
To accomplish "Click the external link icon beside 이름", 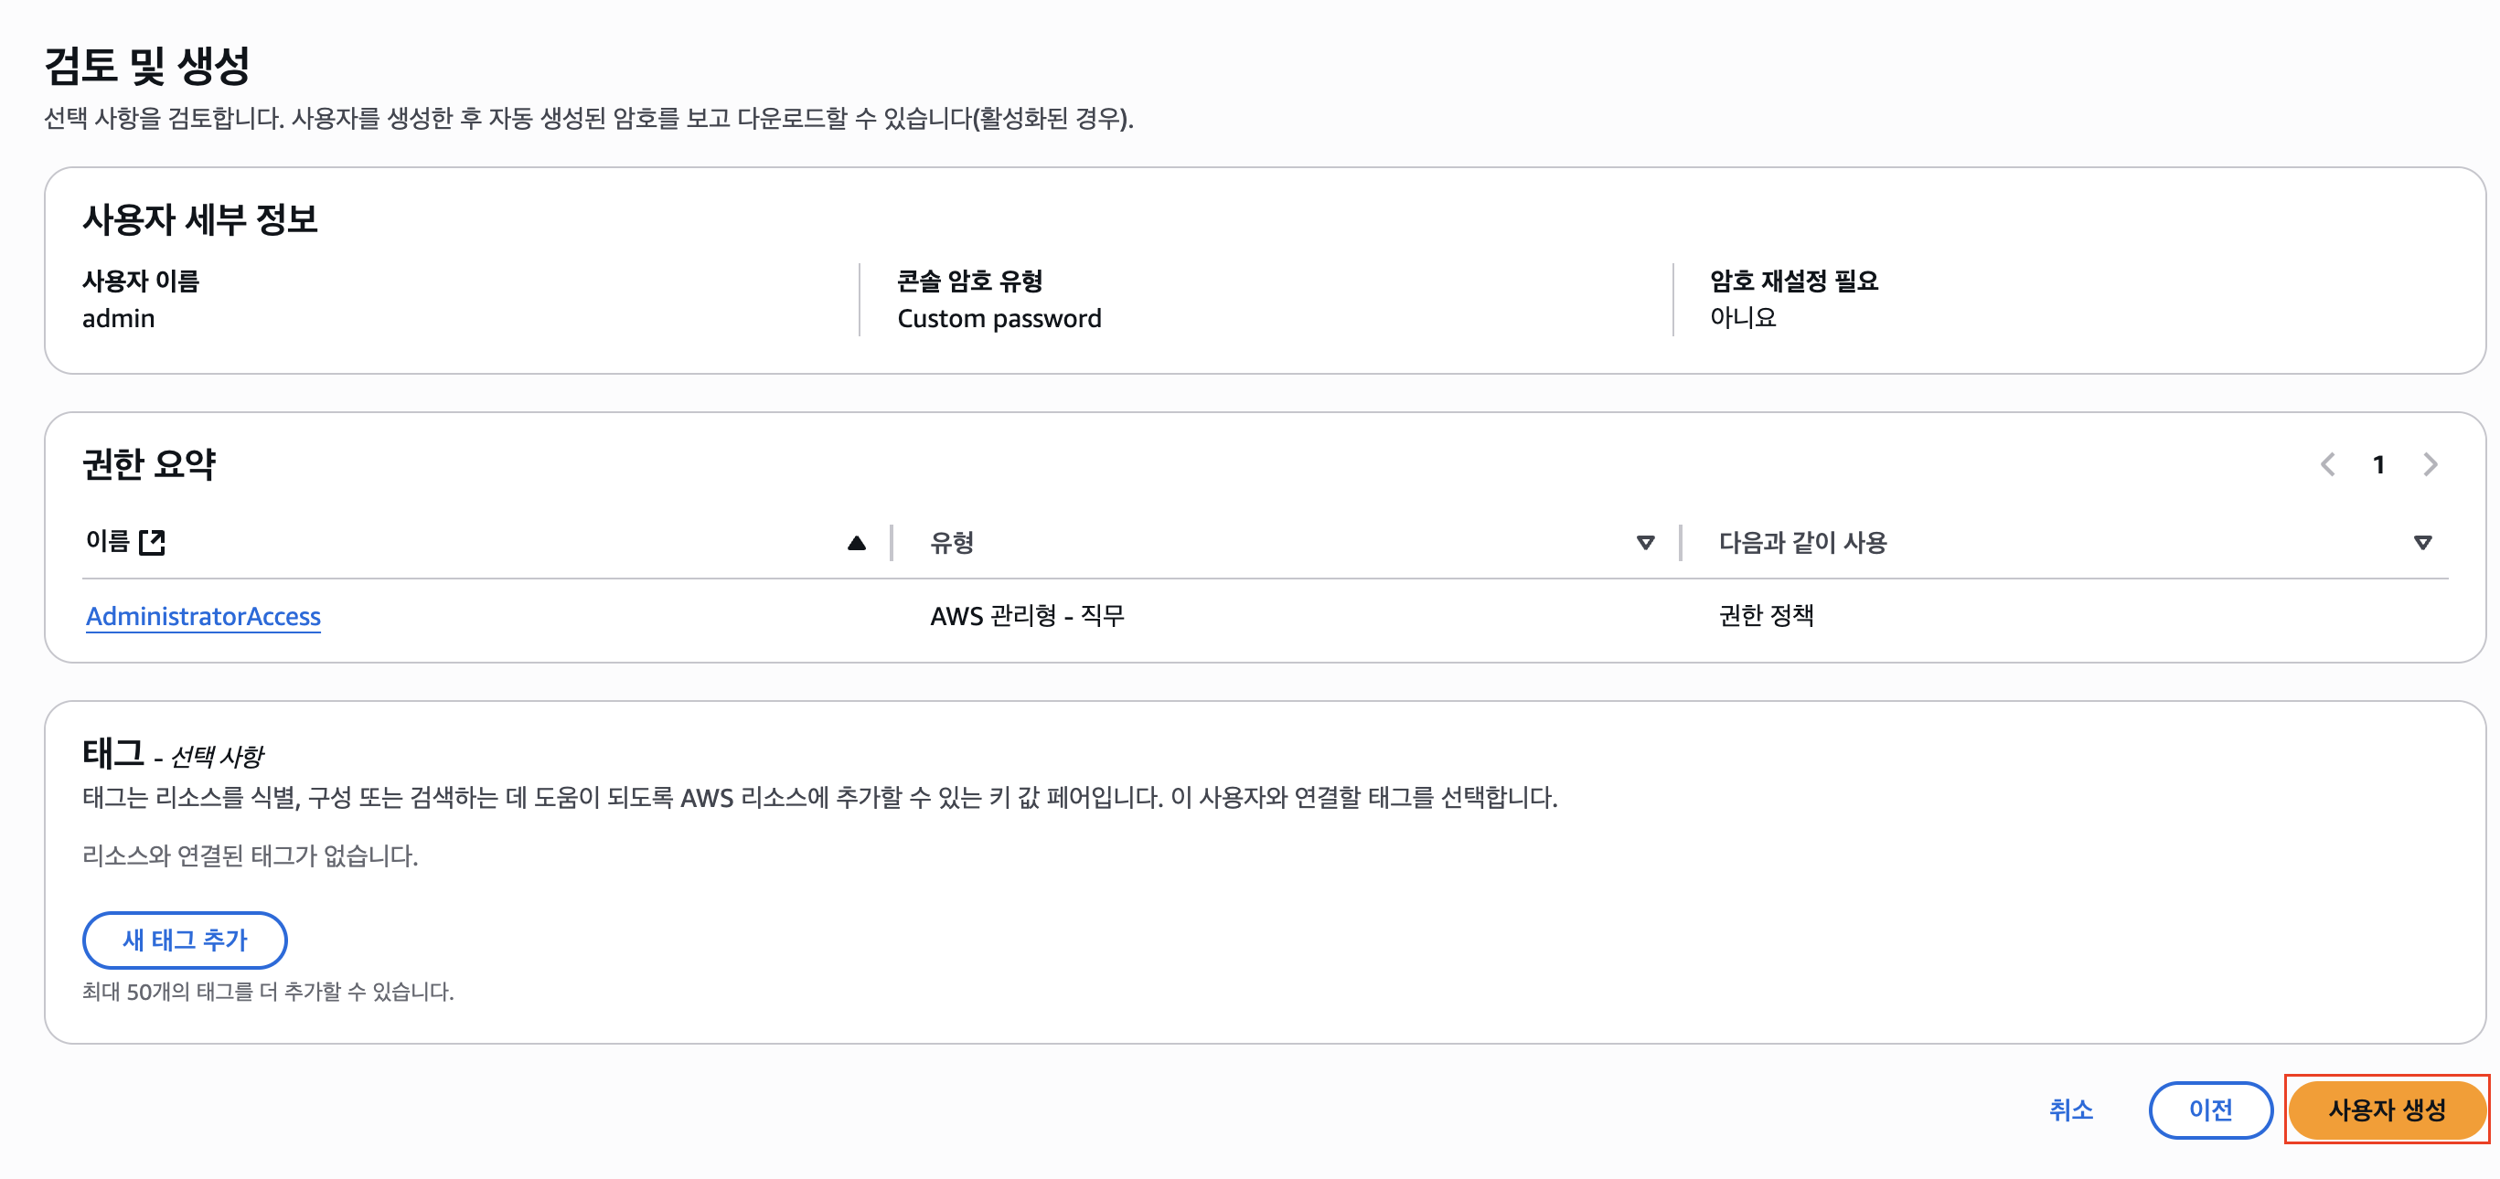I will click(x=153, y=543).
